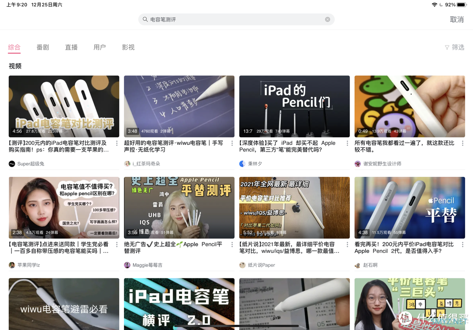Open the 影视 tab

[128, 47]
